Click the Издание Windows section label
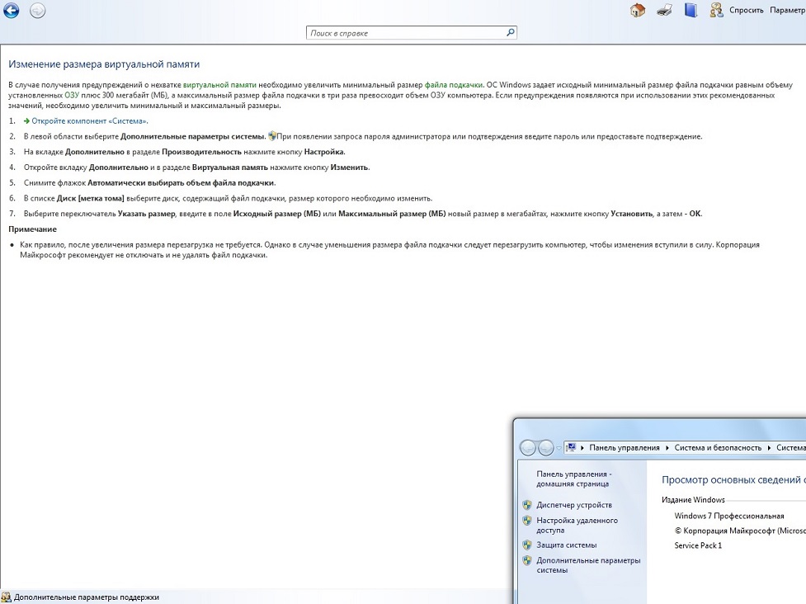 coord(693,500)
